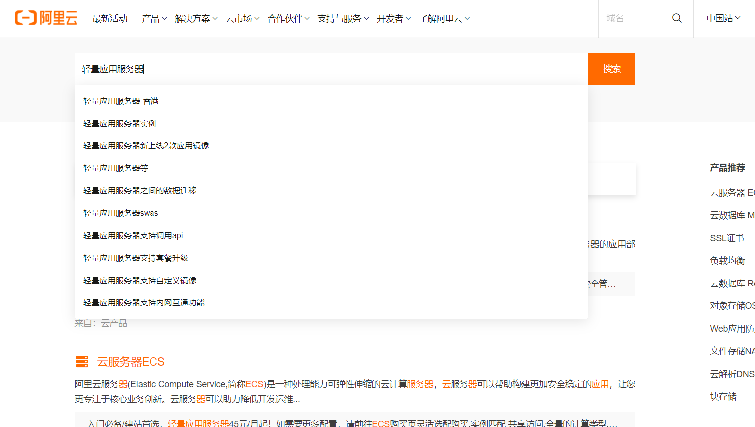755x427 pixels.
Task: Expand the 云市场 menu
Action: click(242, 19)
